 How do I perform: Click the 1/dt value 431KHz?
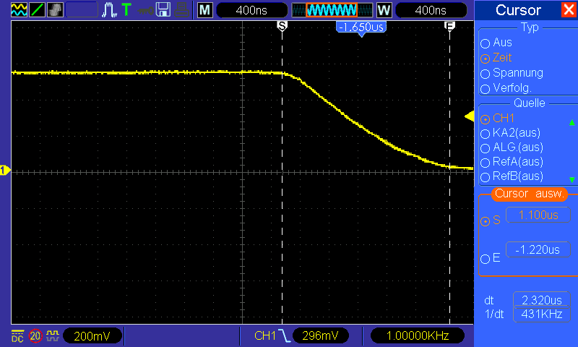(541, 314)
